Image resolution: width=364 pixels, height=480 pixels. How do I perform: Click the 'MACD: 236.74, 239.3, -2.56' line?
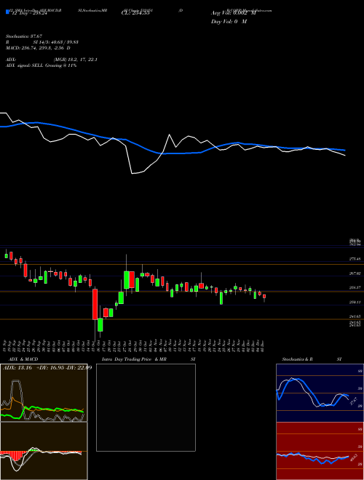(35, 48)
